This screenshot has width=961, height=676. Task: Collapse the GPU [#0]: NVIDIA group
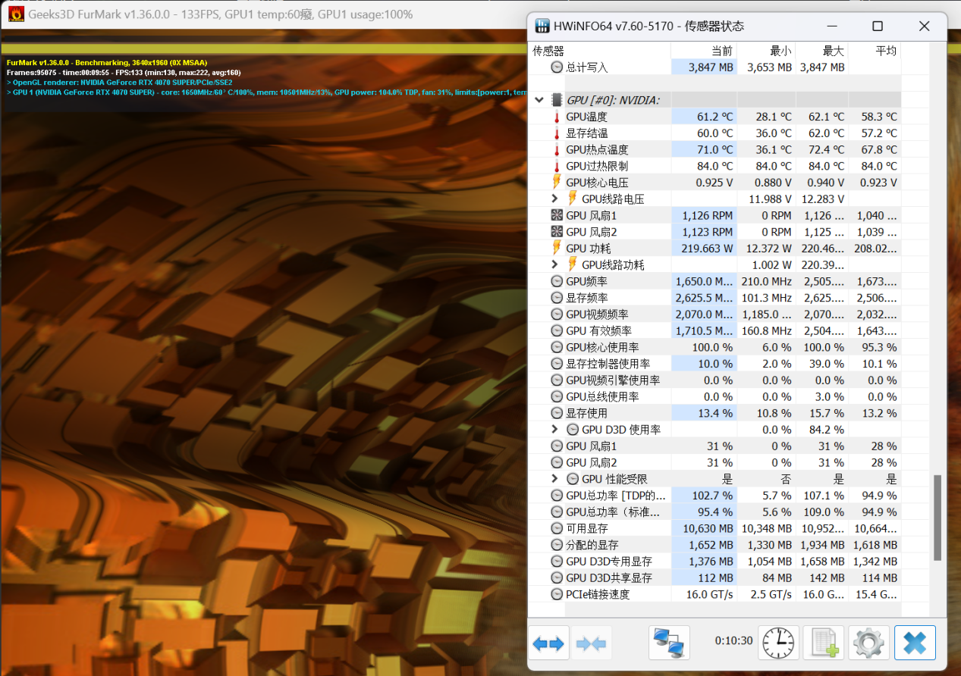click(539, 100)
